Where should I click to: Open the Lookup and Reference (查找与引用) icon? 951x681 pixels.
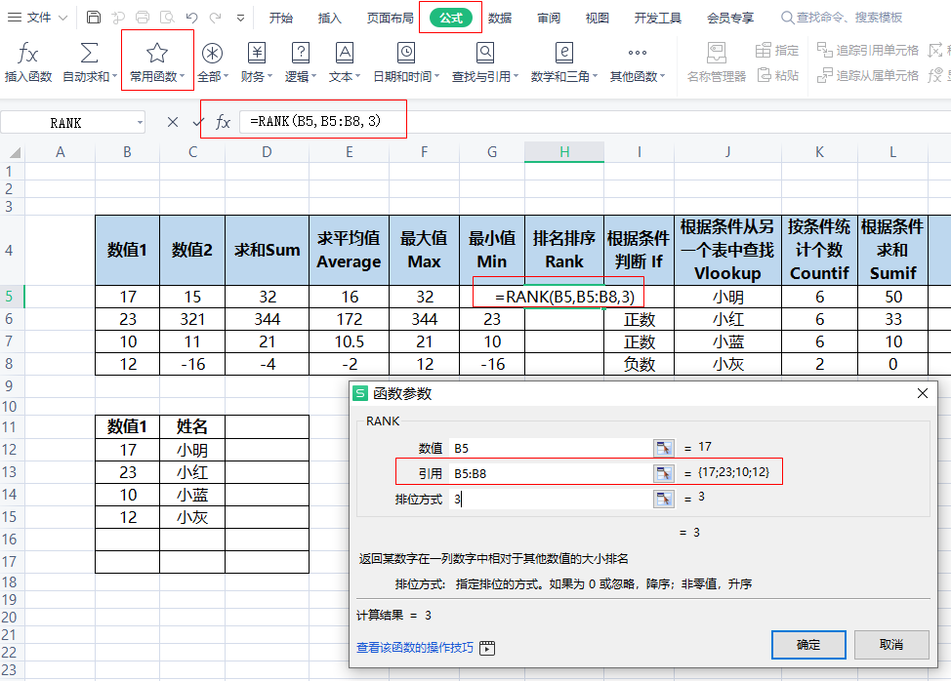484,54
